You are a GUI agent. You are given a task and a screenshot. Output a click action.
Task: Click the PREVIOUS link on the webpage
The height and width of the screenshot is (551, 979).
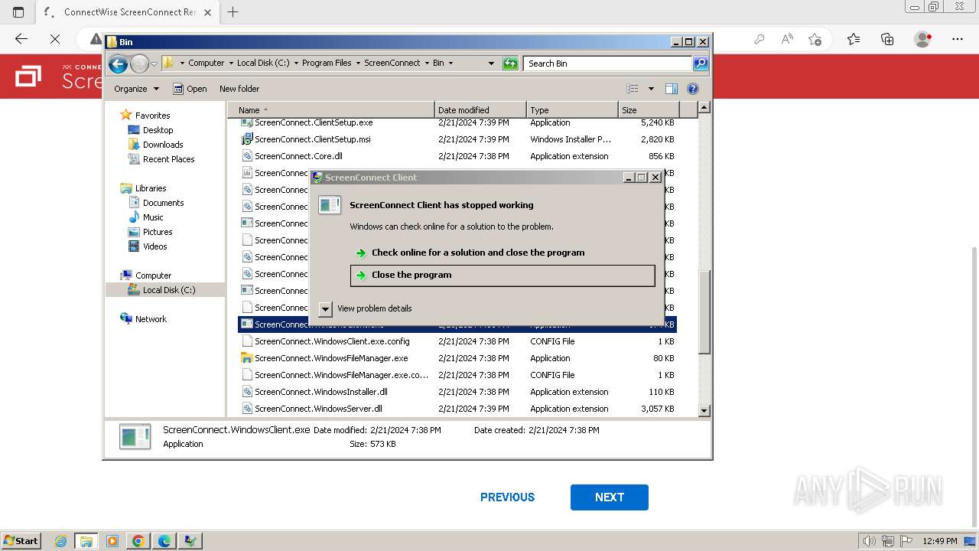pos(507,497)
